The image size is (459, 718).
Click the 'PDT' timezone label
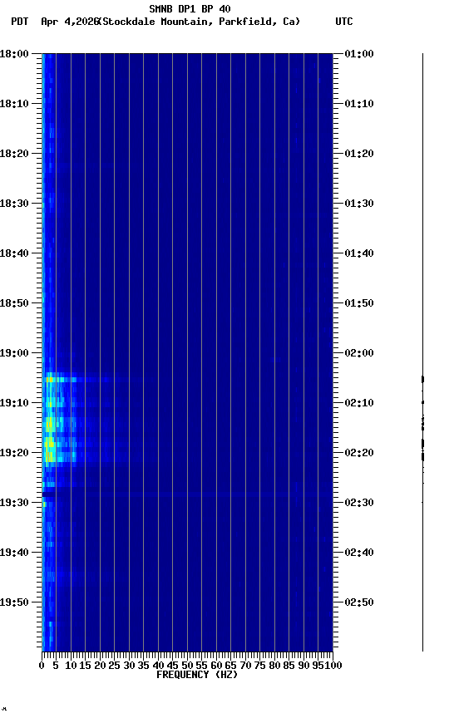pyautogui.click(x=20, y=22)
